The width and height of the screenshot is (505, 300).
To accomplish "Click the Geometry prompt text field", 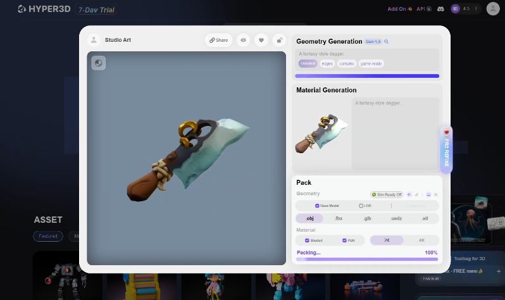I will (x=367, y=60).
